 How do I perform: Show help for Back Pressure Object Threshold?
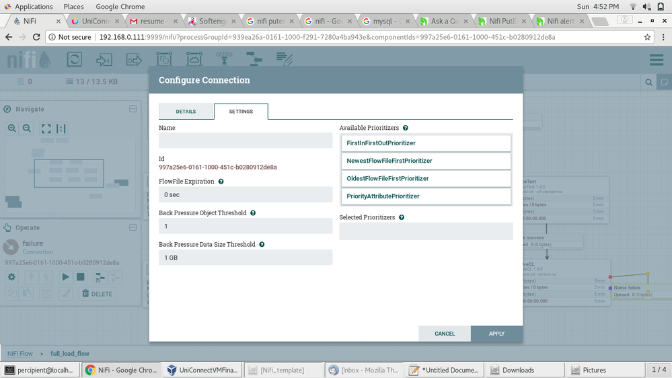pos(253,213)
